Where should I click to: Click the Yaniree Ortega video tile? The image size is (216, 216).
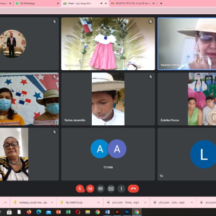(187, 44)
